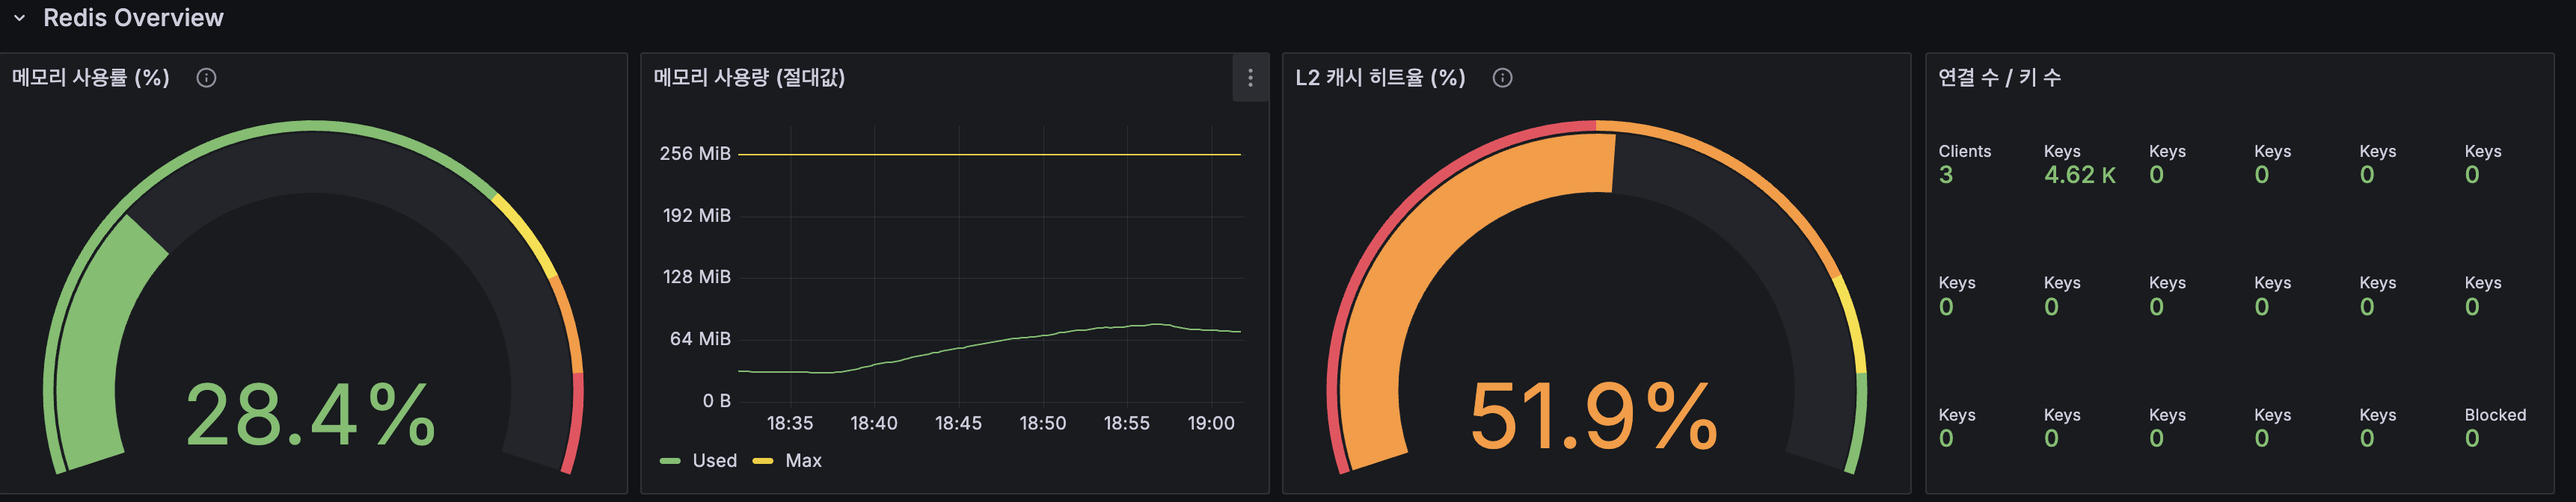This screenshot has width=2576, height=502.
Task: Click the Blocked stat label
Action: point(2495,415)
